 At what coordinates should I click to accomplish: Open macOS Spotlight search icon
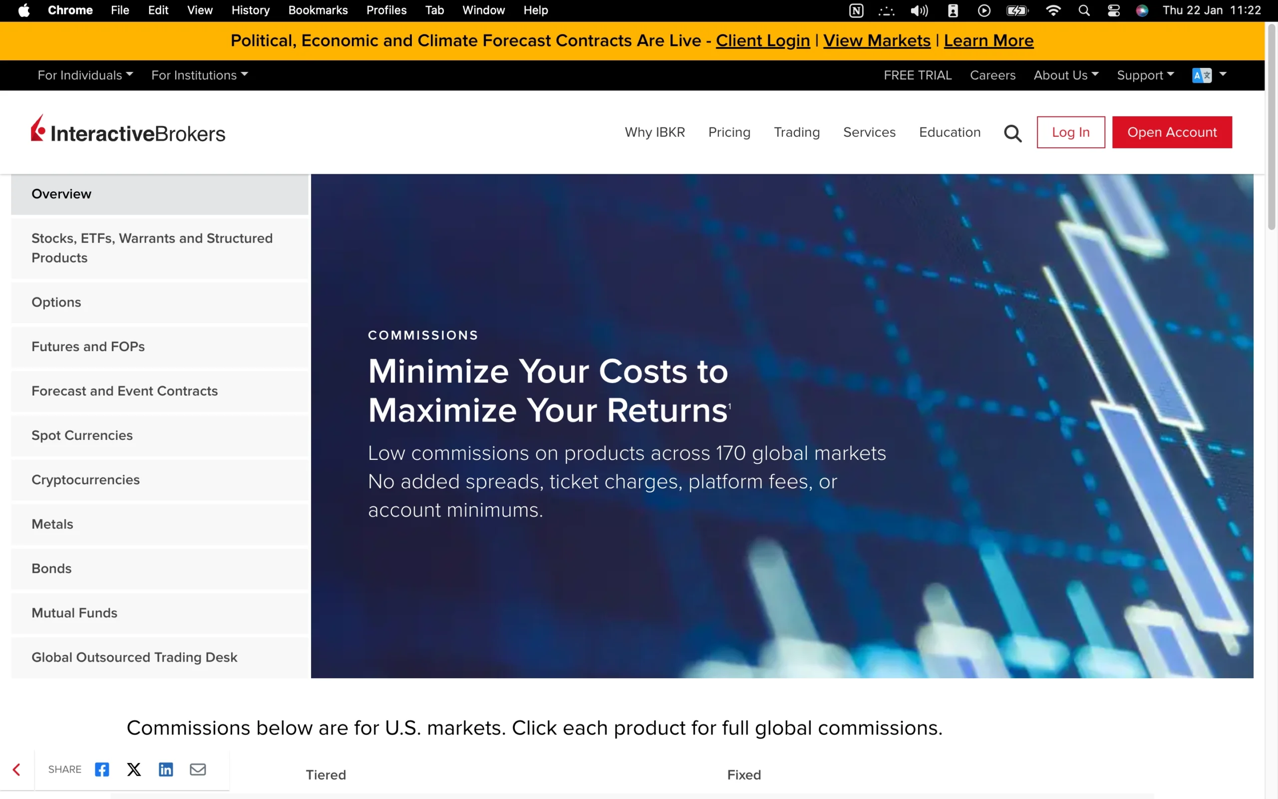click(x=1084, y=10)
